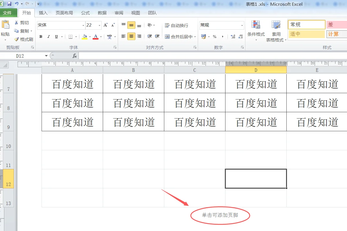Open the Name Box dropdown arrow
Screen dimensions: 347x231
pyautogui.click(x=46, y=56)
